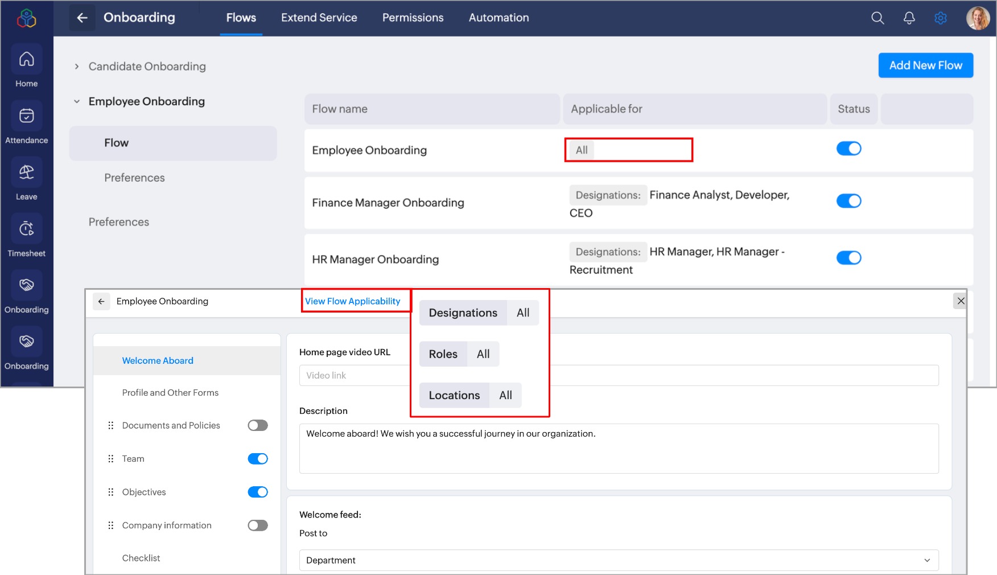Open the Home icon in sidebar
Screen dimensions: 997x575
click(26, 60)
